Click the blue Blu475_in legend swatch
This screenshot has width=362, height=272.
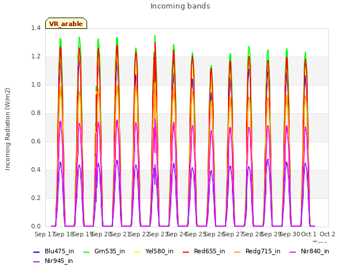[x=37, y=252]
